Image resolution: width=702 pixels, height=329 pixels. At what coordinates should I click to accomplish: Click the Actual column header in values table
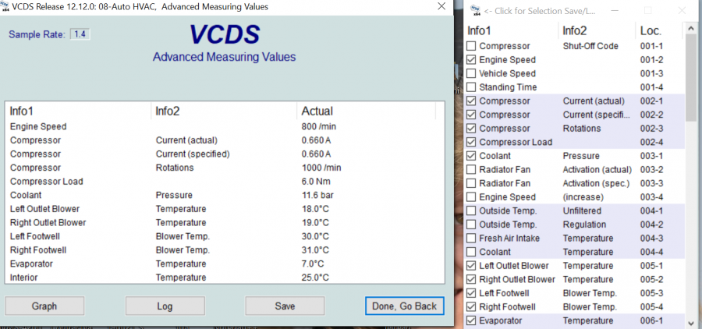(x=317, y=111)
